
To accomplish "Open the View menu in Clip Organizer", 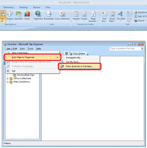I will (x=22, y=49).
